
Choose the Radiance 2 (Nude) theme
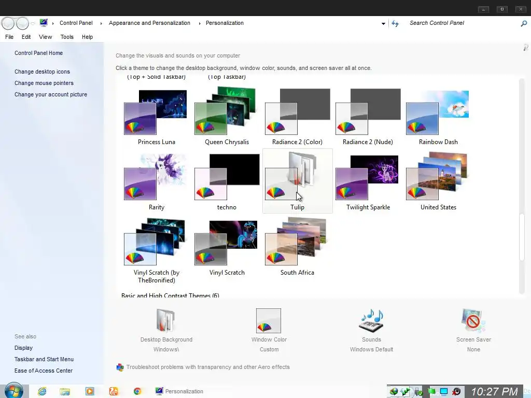point(368,116)
